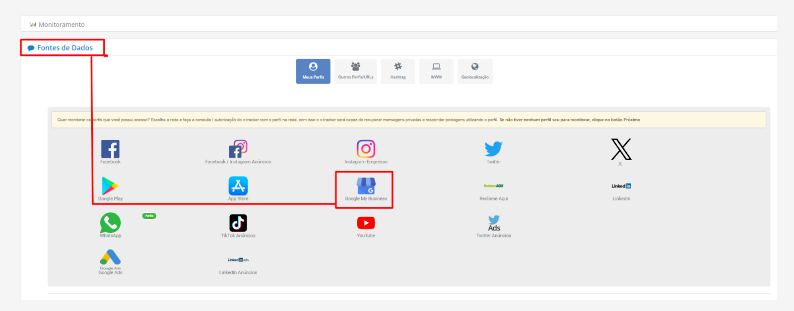Image resolution: width=794 pixels, height=311 pixels.
Task: Choose the App Store icon
Action: pyautogui.click(x=238, y=186)
